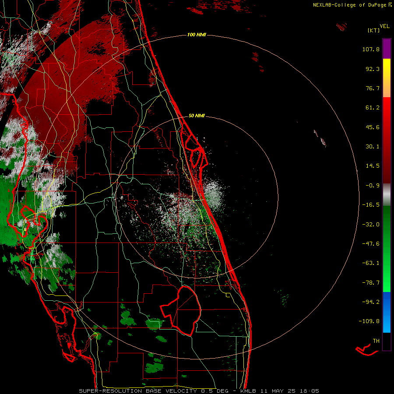Screen dimensions: 394x394
Task: Click the Lake Okeechobee outline on the map
Action: [181, 311]
